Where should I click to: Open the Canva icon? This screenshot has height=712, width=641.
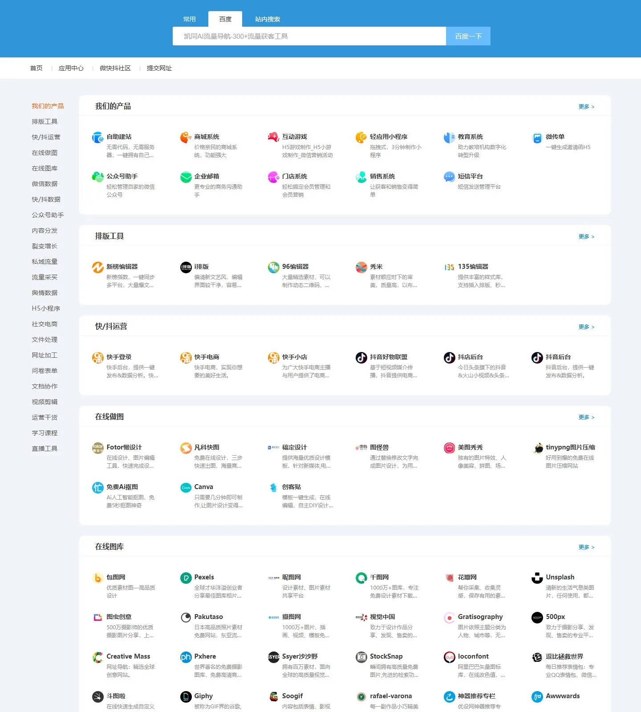[x=186, y=488]
